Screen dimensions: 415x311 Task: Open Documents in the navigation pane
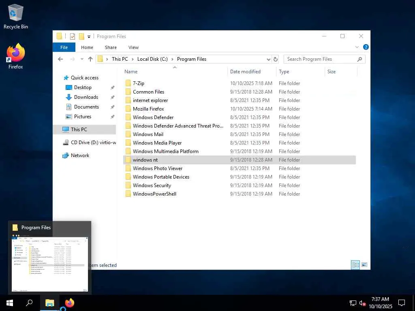pos(86,107)
